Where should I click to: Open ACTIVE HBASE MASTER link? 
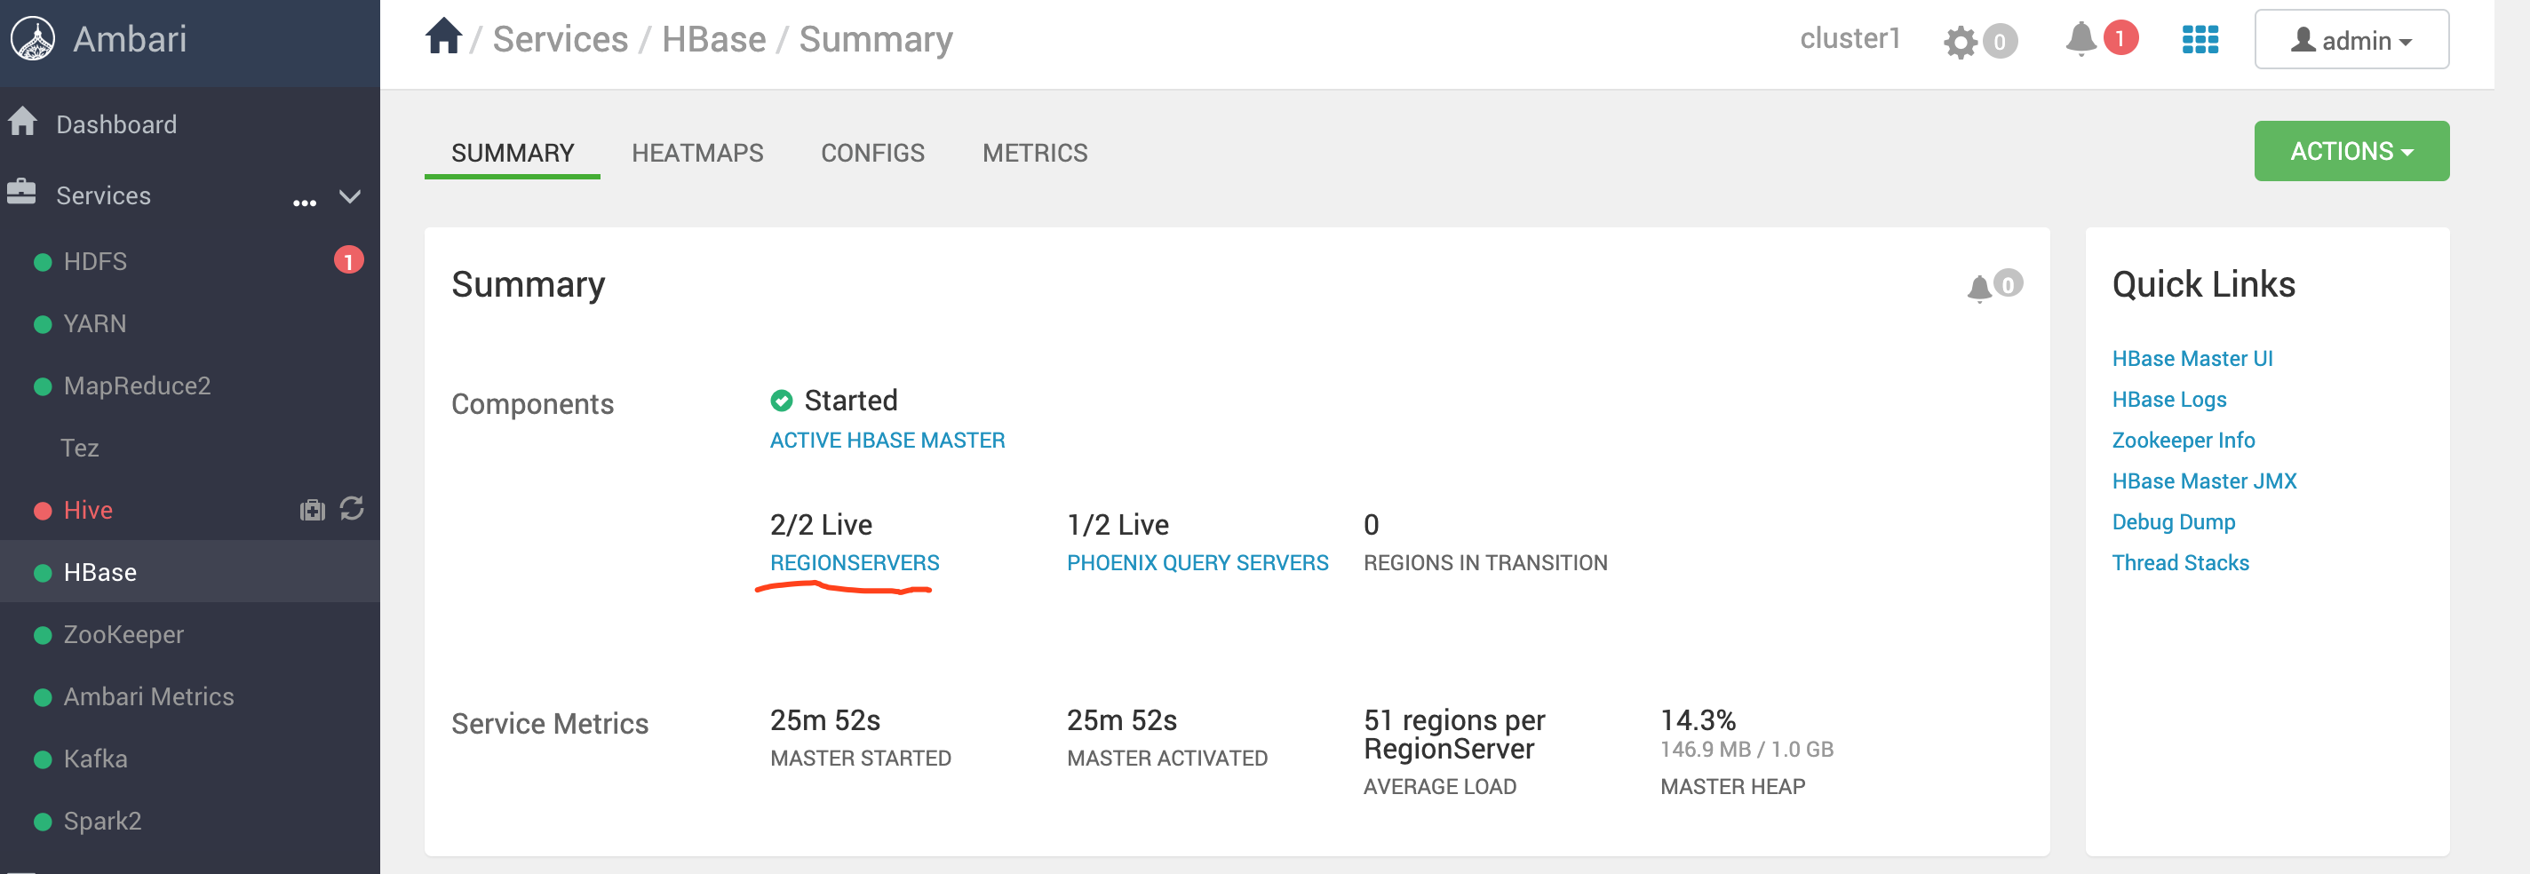887,440
